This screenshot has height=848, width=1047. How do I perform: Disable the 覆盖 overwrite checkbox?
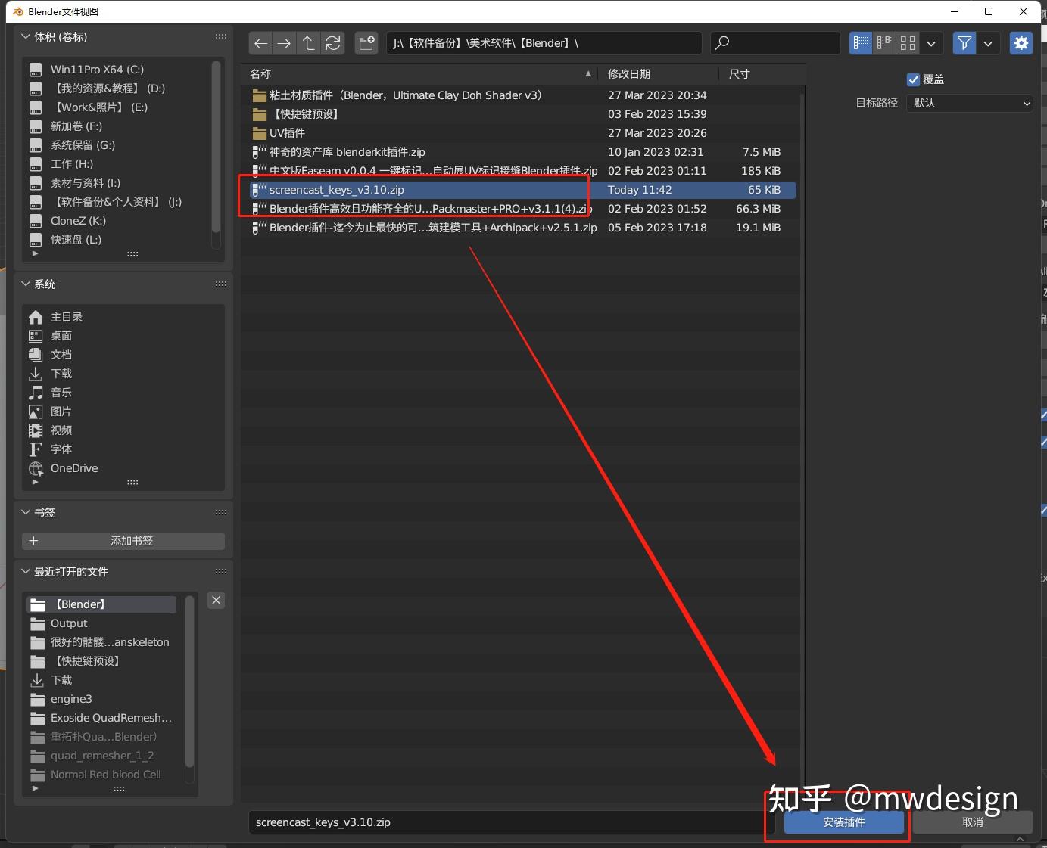tap(913, 79)
